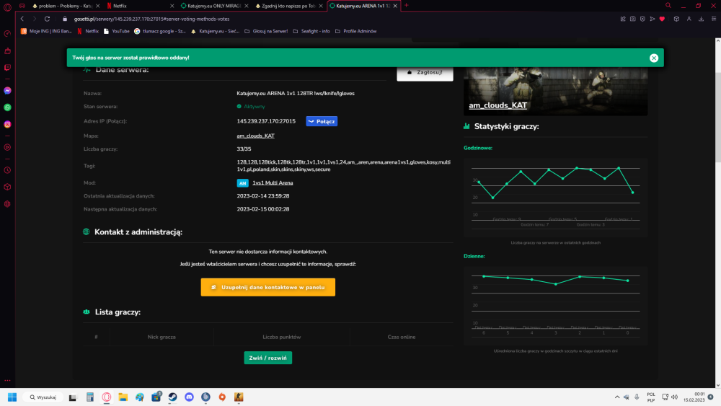Open the ad blocker shield icon
This screenshot has width=721, height=406.
click(x=642, y=19)
